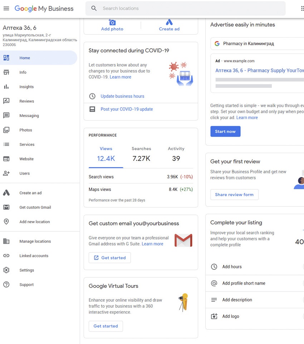Click the Insights bar chart icon
This screenshot has width=304, height=344.
(6, 87)
